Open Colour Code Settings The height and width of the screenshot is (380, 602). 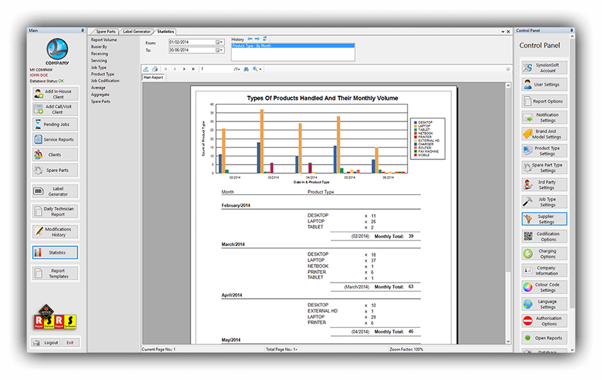tap(544, 287)
